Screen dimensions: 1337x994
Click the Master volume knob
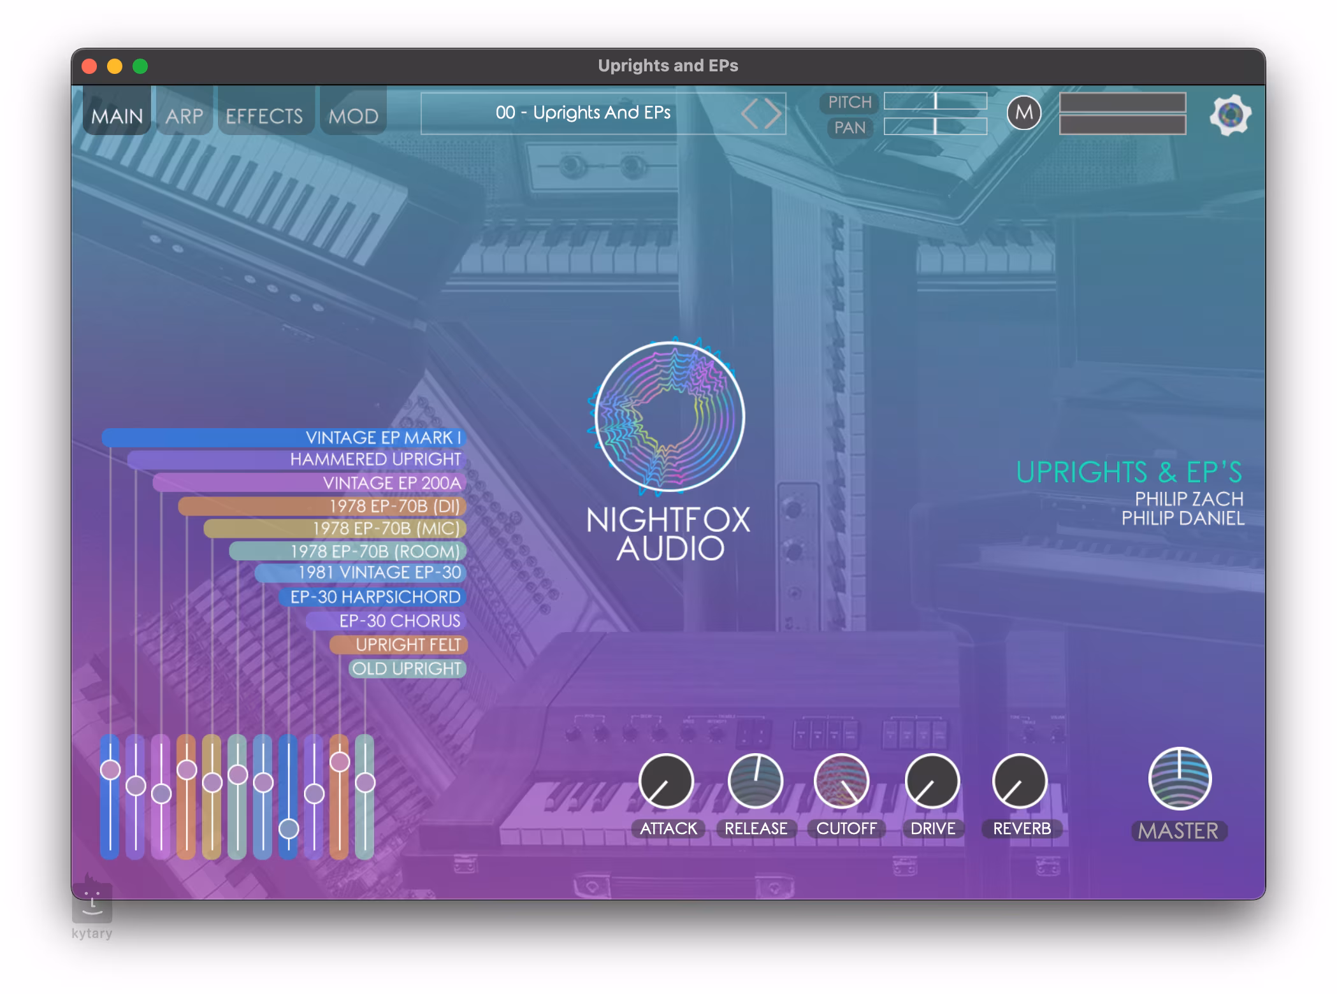point(1179,779)
